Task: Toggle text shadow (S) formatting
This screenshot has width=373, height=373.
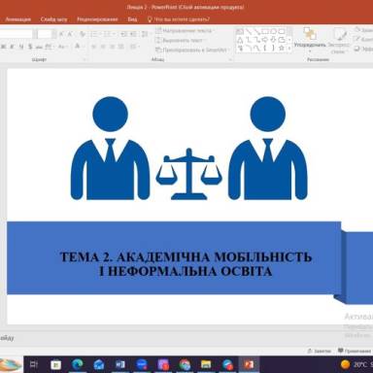Action: (30, 47)
